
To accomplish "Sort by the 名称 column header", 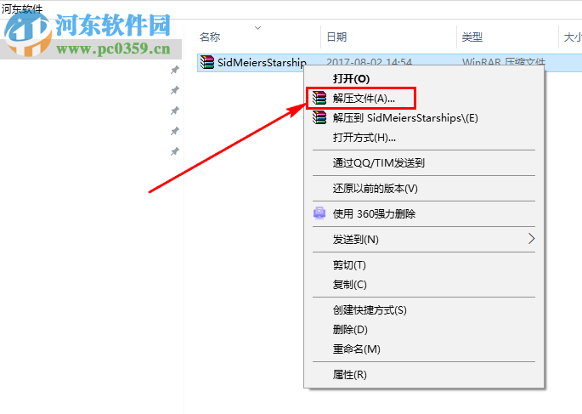I will click(210, 37).
